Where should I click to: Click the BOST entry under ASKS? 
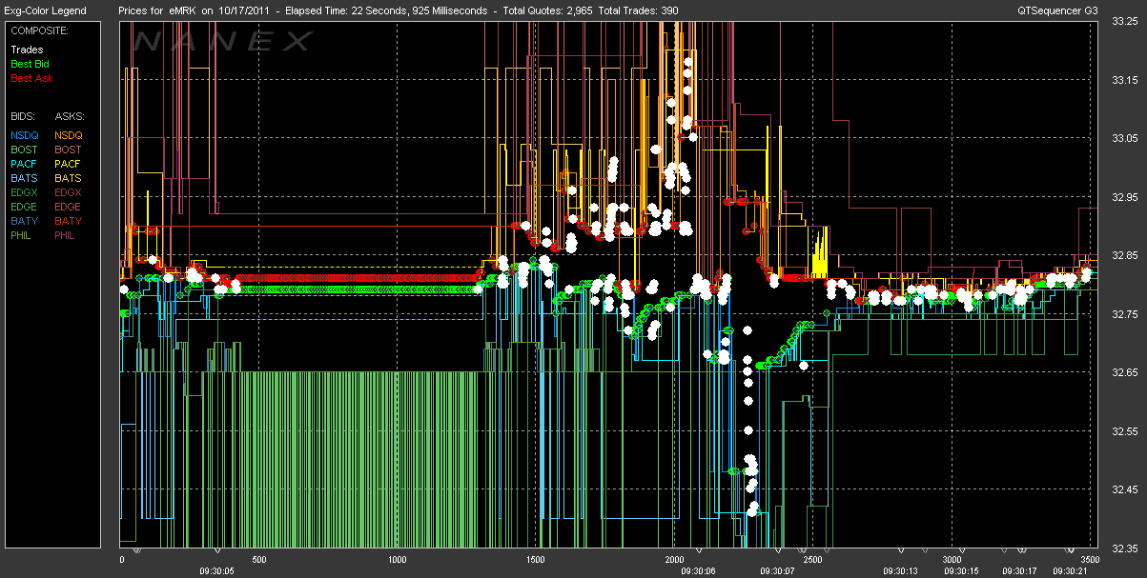(x=68, y=149)
